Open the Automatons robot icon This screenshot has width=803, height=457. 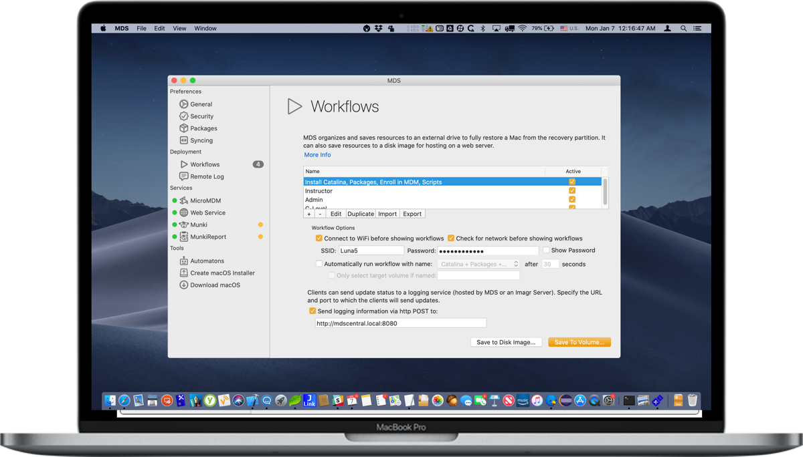(x=183, y=261)
